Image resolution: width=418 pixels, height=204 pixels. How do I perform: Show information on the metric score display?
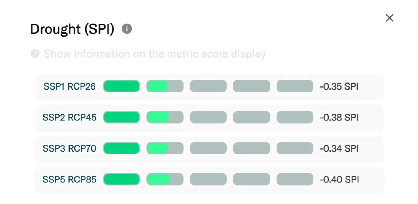154,54
